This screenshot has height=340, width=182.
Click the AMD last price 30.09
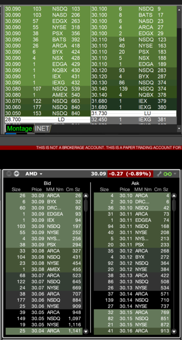click(99, 174)
